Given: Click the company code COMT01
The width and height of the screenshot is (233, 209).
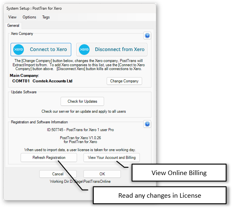Looking at the screenshot, I should tap(21, 81).
